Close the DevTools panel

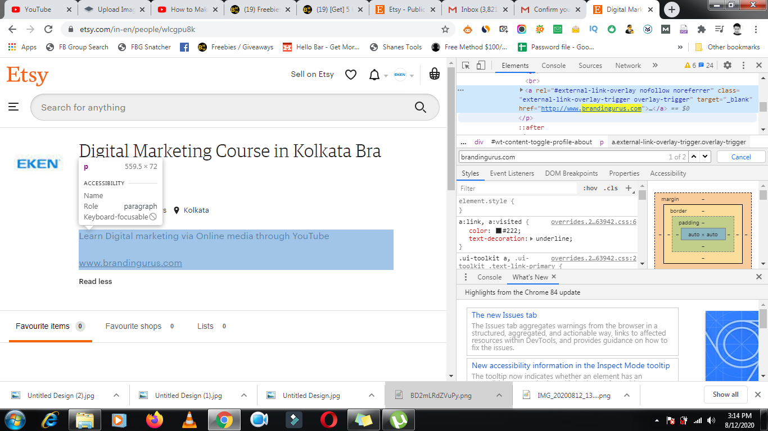(759, 66)
